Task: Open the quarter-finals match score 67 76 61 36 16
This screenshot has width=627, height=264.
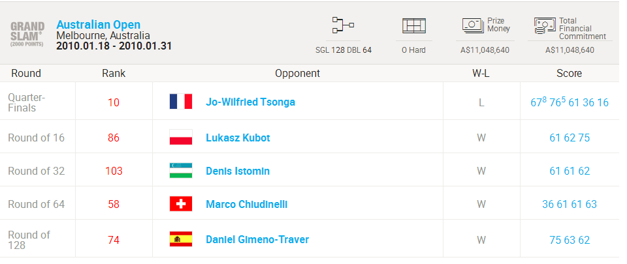Action: click(570, 102)
